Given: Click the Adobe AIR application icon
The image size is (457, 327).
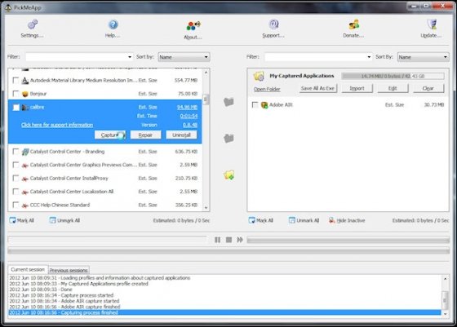Looking at the screenshot, I should [264, 105].
